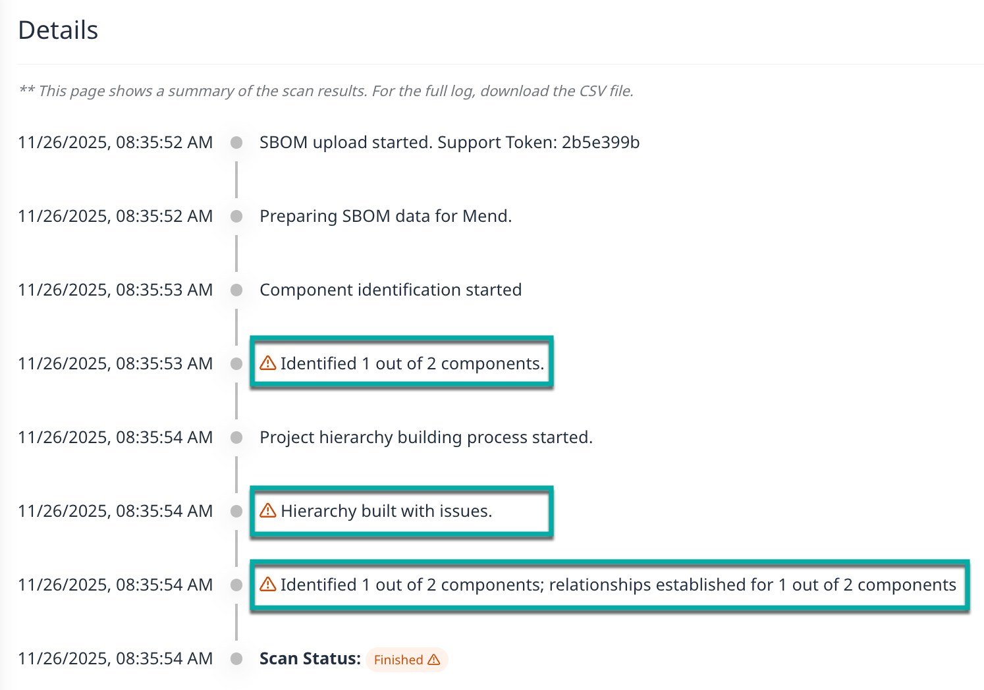The height and width of the screenshot is (690, 984).
Task: Click timeline dot for Component identification started
Action: tap(236, 290)
